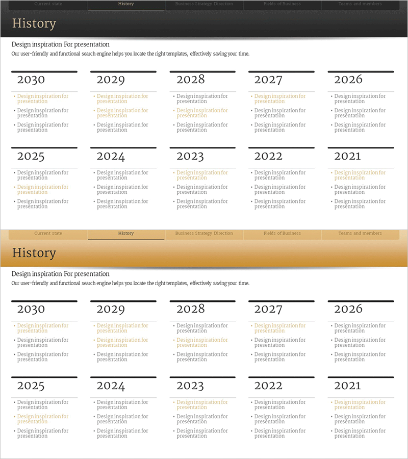Click the 2028 year heading in the bottom slide

[x=191, y=309]
